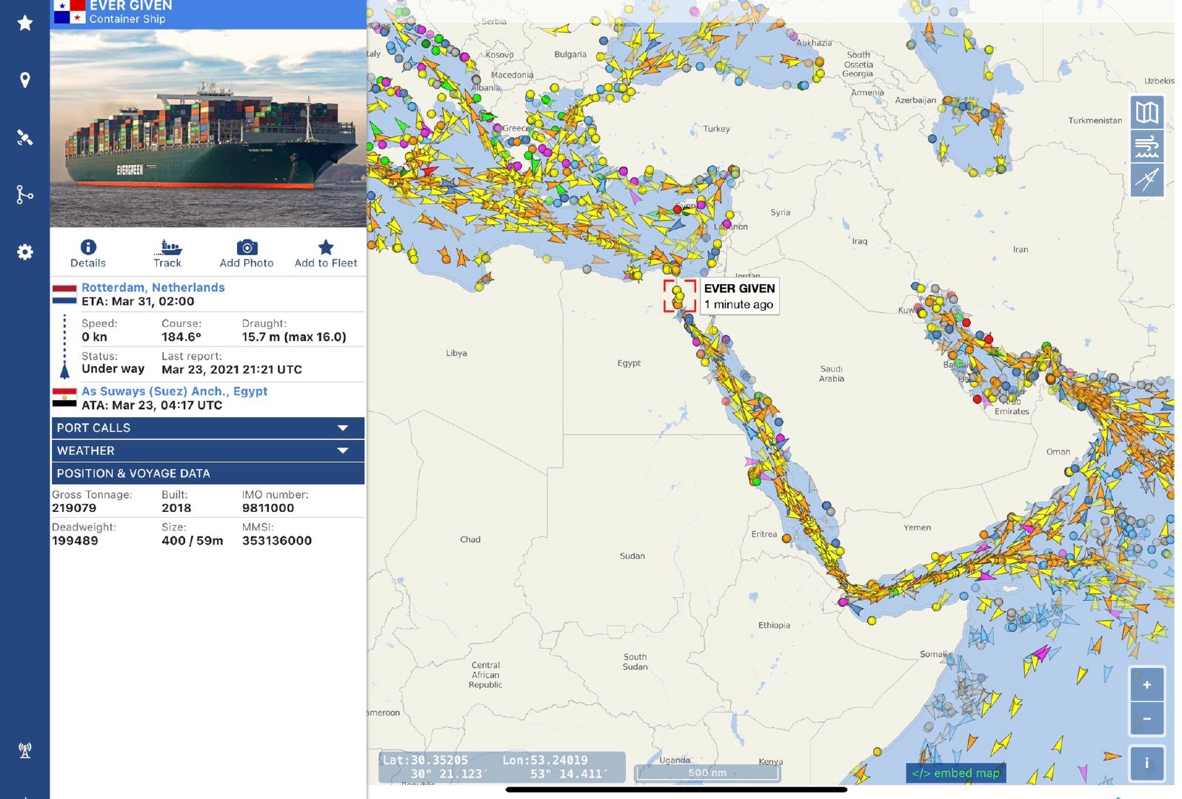Click the embed map link
Viewport: 1182px width, 799px height.
click(x=955, y=773)
